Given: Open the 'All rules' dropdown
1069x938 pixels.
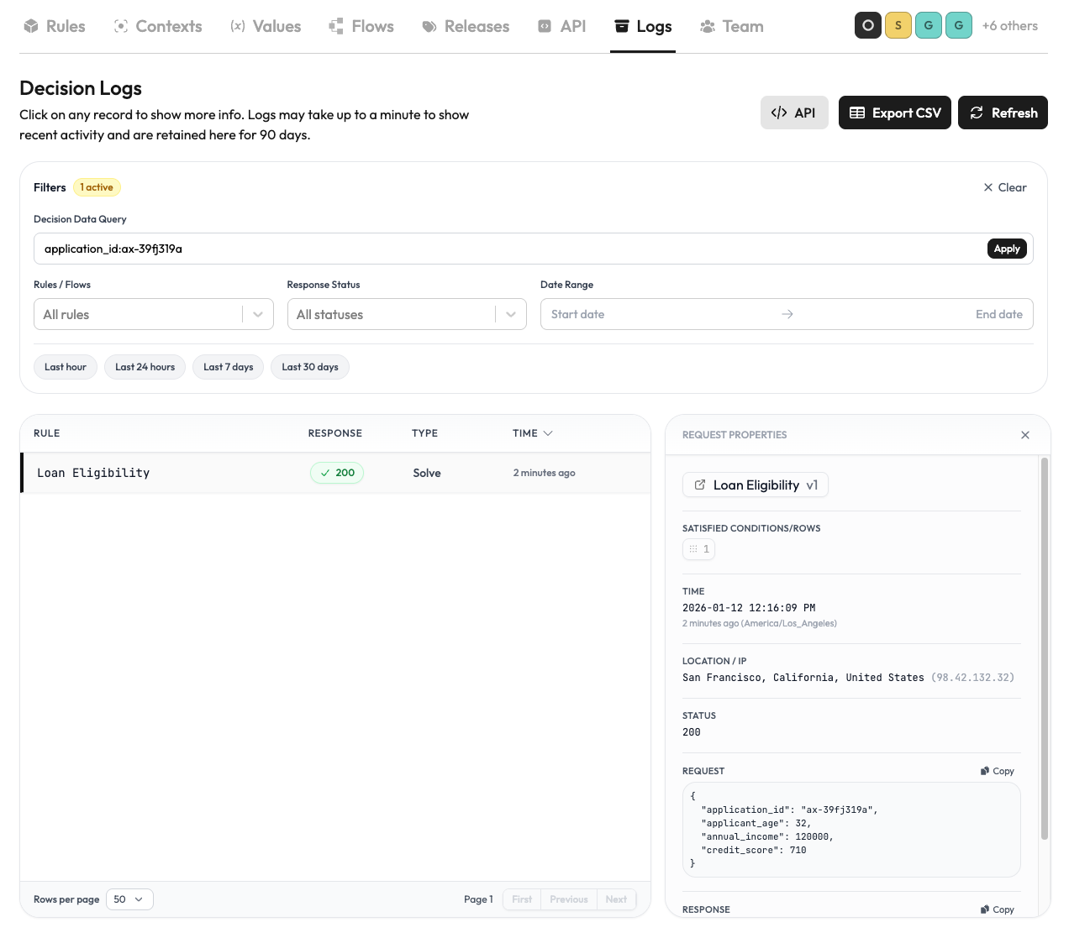Looking at the screenshot, I should [x=153, y=314].
